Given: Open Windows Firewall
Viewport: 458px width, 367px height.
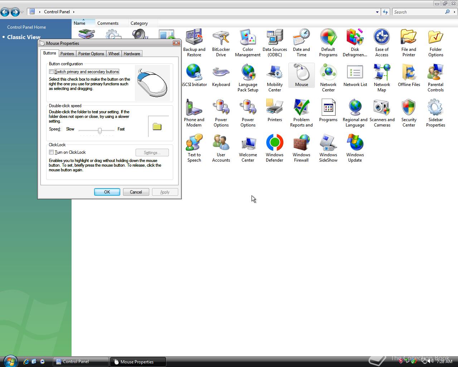Looking at the screenshot, I should pos(301,148).
